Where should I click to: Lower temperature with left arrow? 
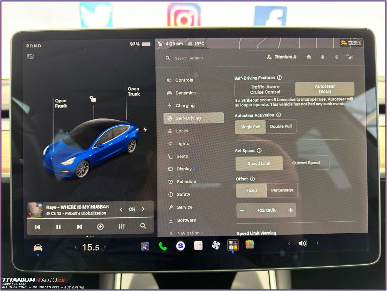point(76,247)
